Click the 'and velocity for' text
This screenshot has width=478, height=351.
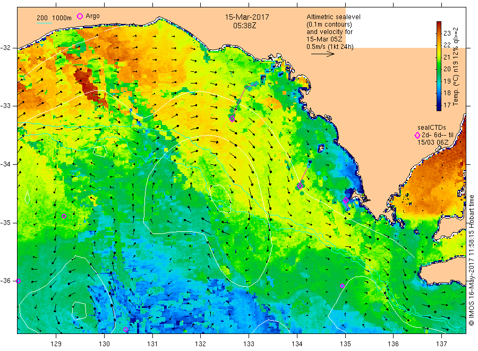point(329,32)
